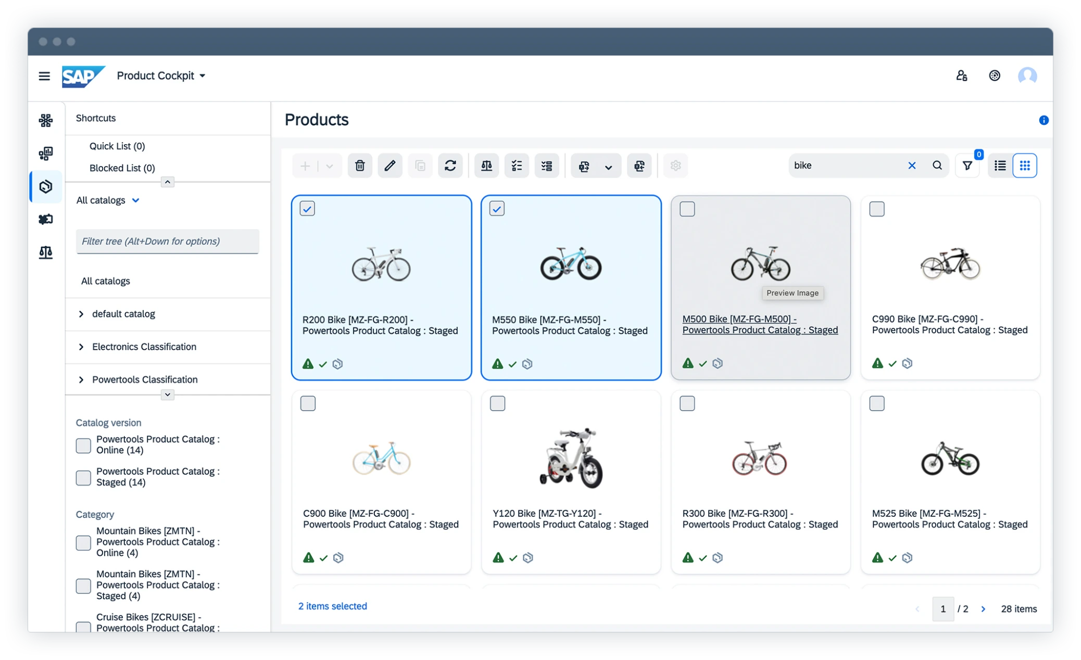
Task: Click the synchronize catalog toolbar icon
Action: coord(584,166)
